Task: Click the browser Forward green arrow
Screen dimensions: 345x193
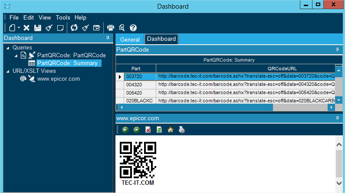Action: click(137, 130)
